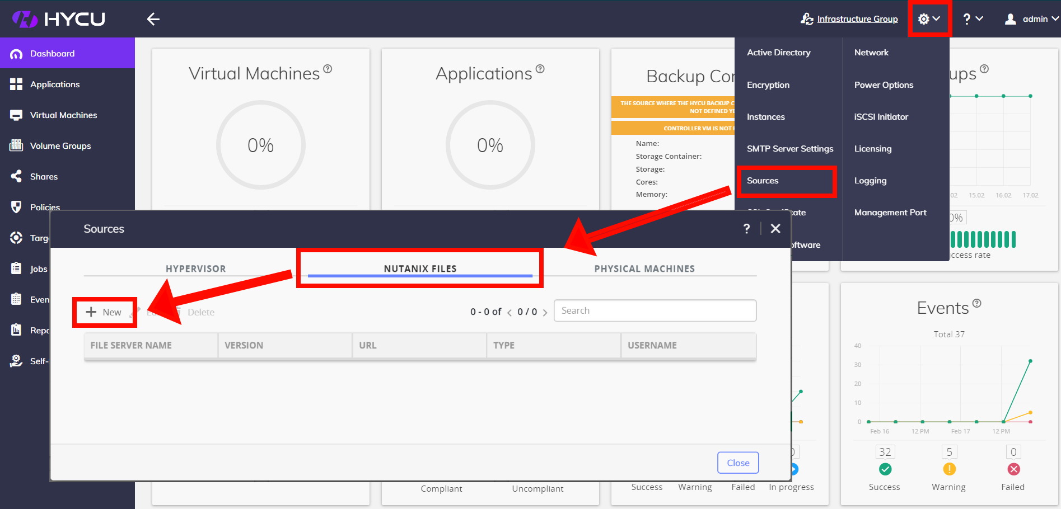
Task: Click the back arrow in the header
Action: 153,19
